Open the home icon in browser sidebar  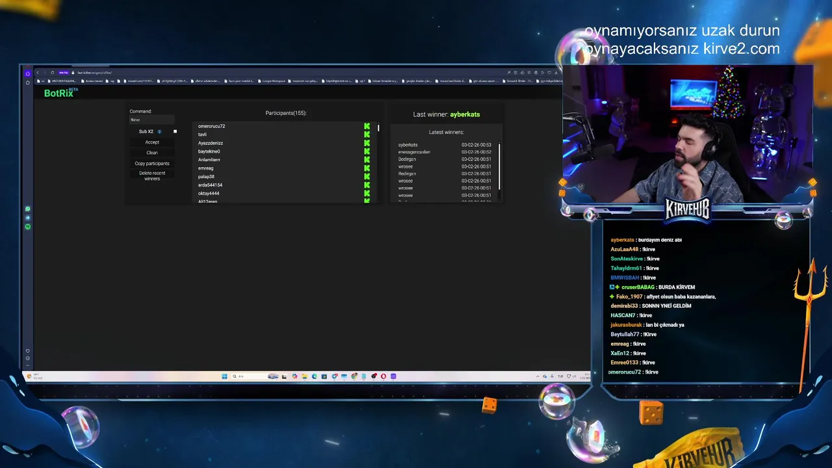point(27,73)
